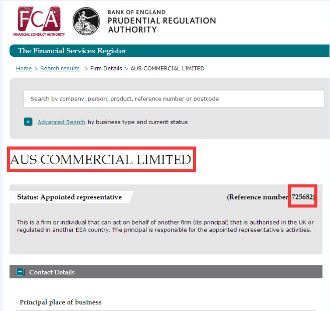Click AUS COMMERCIAL LIMITED breadcrumb item
This screenshot has width=330, height=311.
tap(168, 68)
